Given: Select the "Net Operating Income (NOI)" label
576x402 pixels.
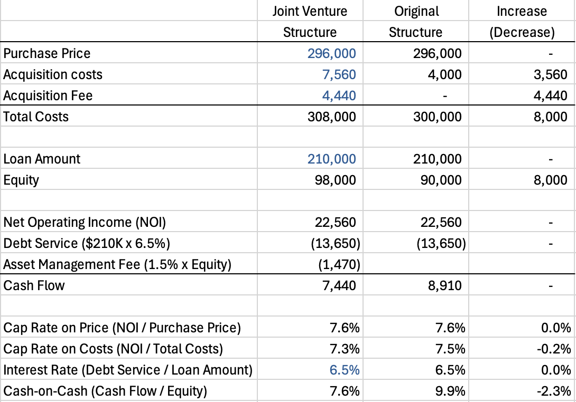Looking at the screenshot, I should point(85,222).
